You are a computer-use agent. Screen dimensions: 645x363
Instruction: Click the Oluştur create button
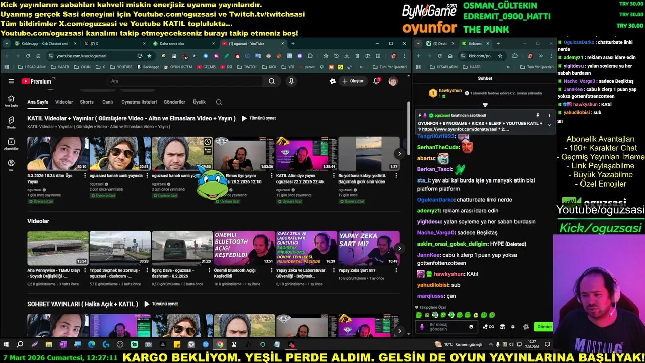click(352, 81)
